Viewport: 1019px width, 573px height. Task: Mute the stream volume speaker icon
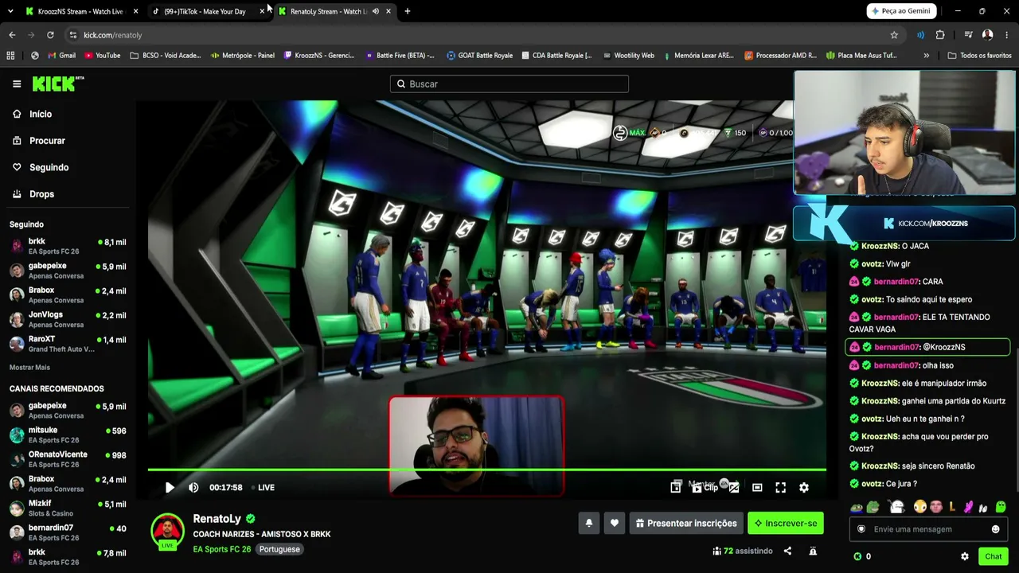[x=193, y=488]
